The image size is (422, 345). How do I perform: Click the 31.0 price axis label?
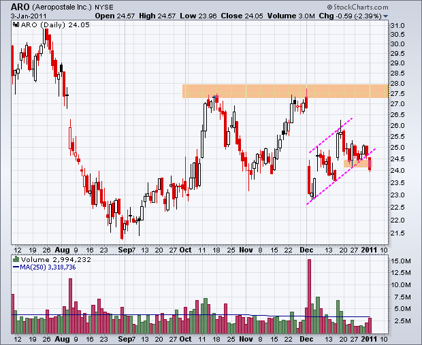397,26
